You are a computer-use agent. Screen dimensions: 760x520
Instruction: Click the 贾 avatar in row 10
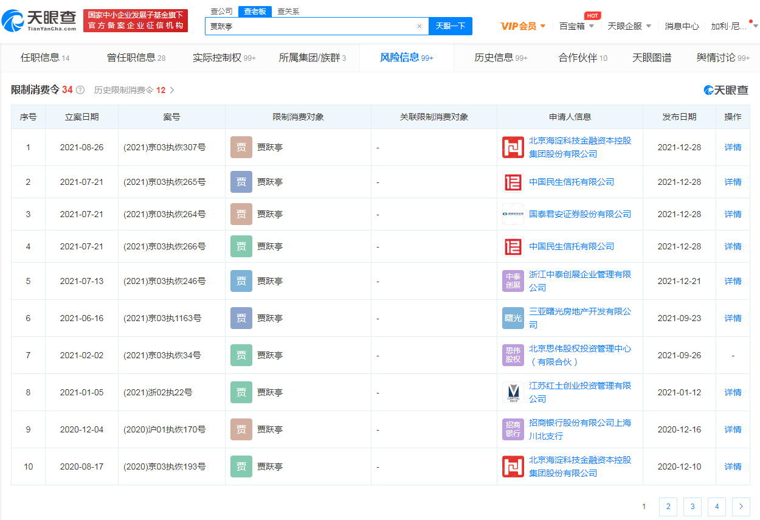click(x=241, y=466)
